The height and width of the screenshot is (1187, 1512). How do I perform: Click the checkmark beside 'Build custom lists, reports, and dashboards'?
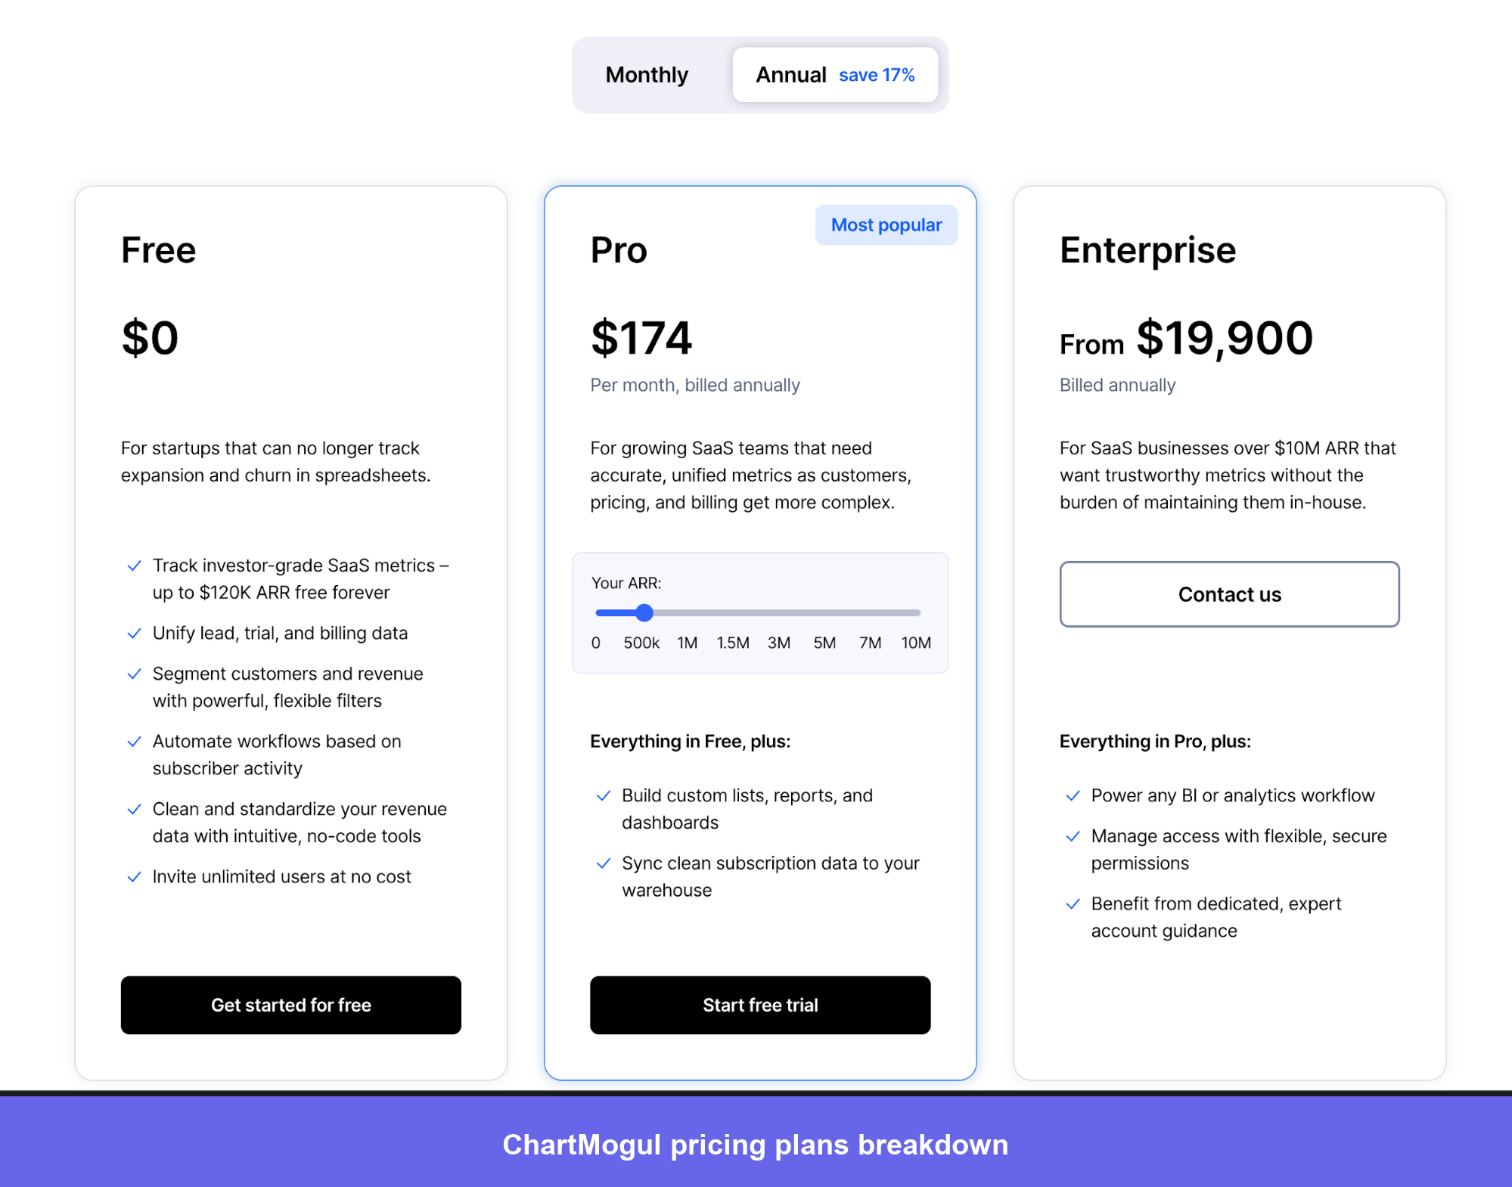pos(604,795)
